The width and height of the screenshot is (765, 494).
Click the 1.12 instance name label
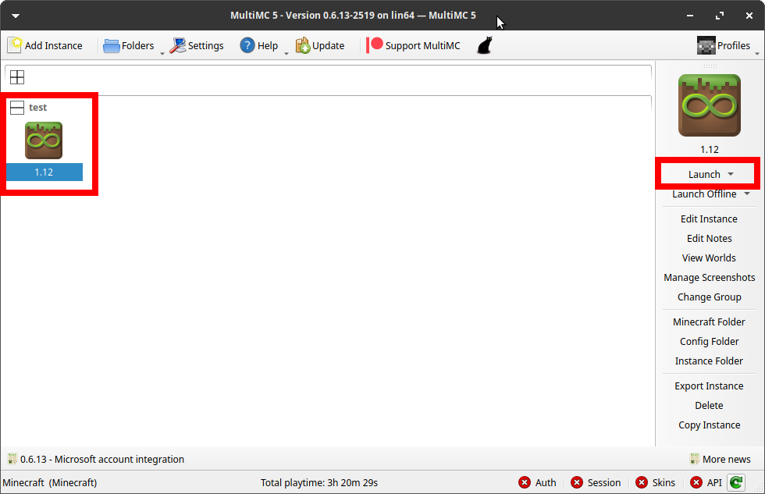pyautogui.click(x=44, y=172)
